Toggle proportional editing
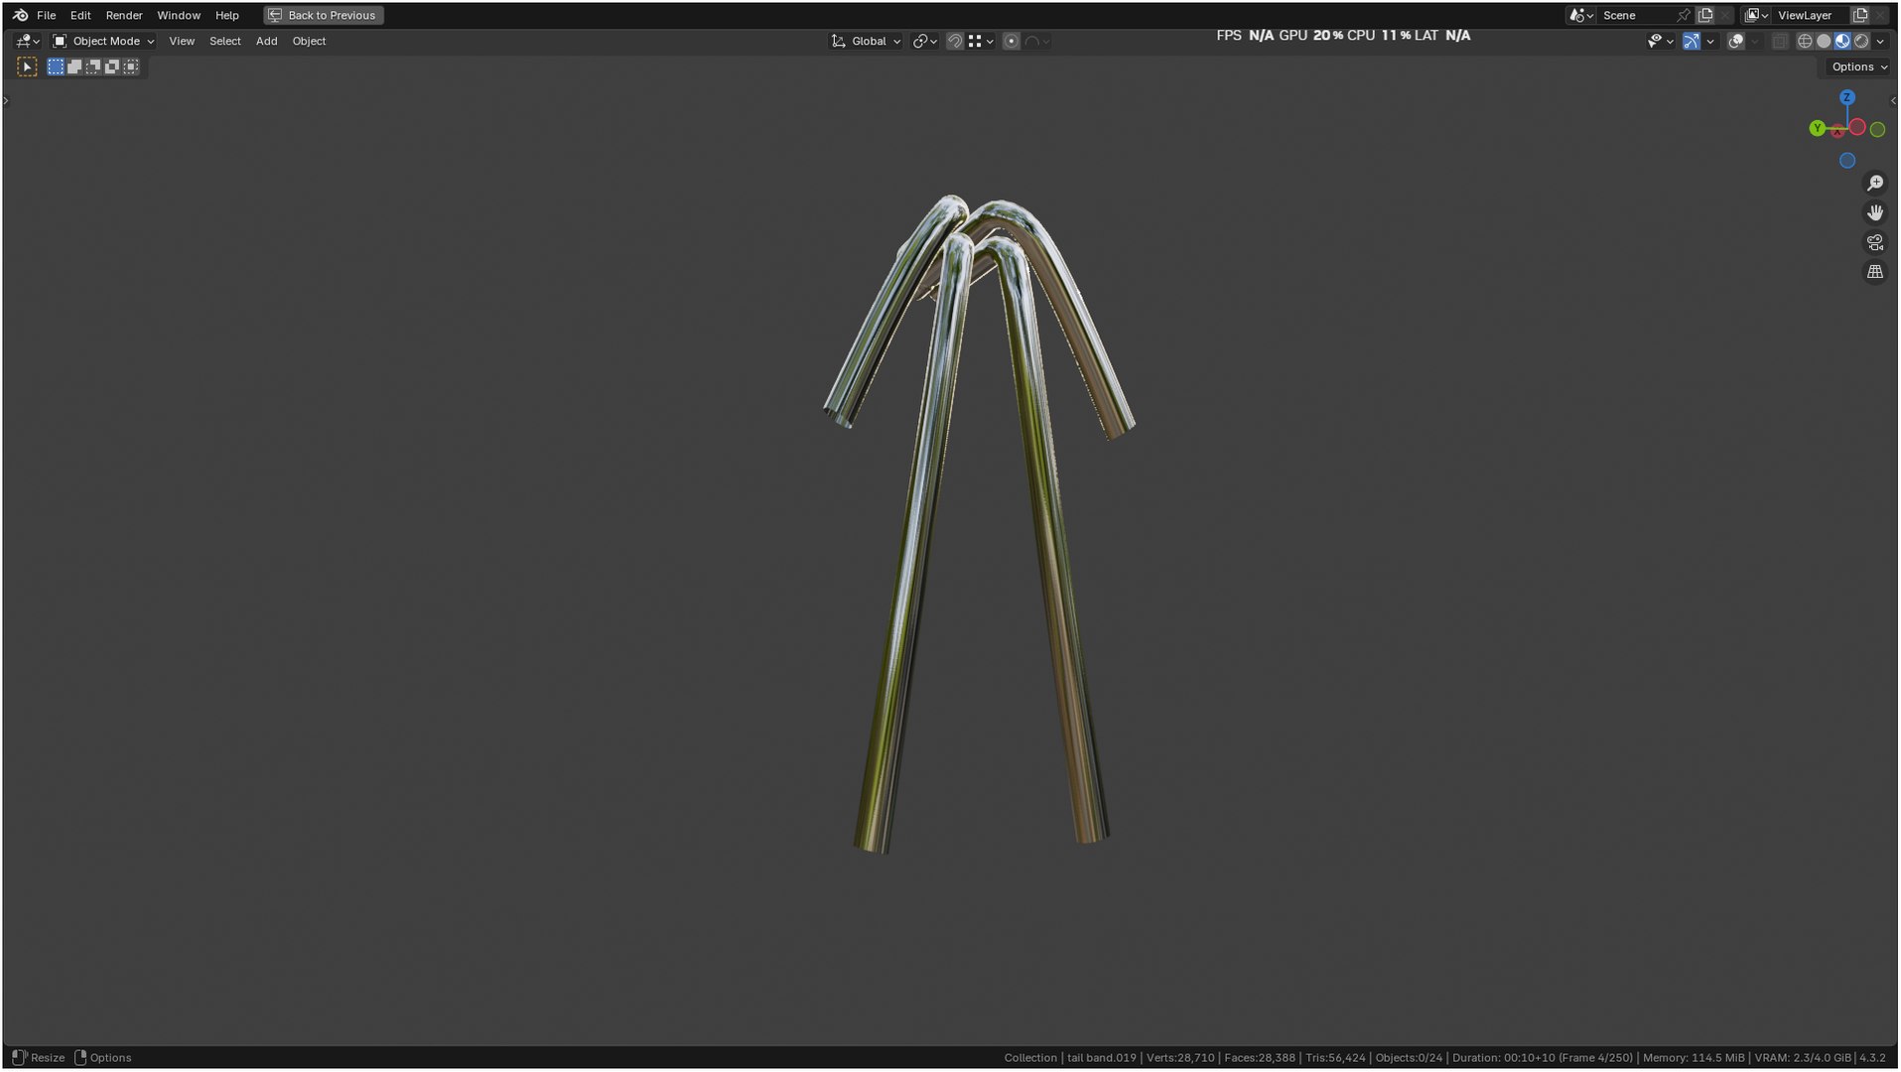The height and width of the screenshot is (1072, 1901). pos(1011,41)
